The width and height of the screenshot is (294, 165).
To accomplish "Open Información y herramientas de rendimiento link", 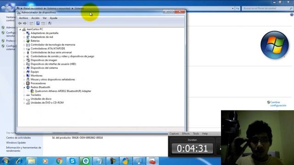I will coord(23,149).
